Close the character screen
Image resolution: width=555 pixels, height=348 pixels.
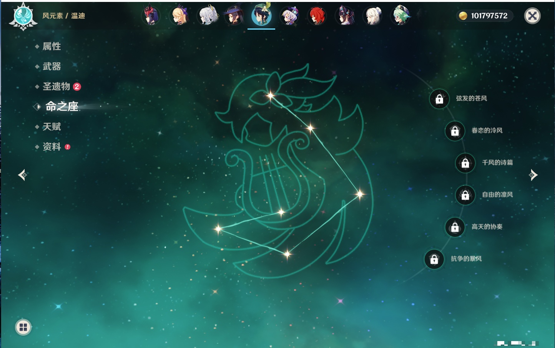click(x=532, y=16)
